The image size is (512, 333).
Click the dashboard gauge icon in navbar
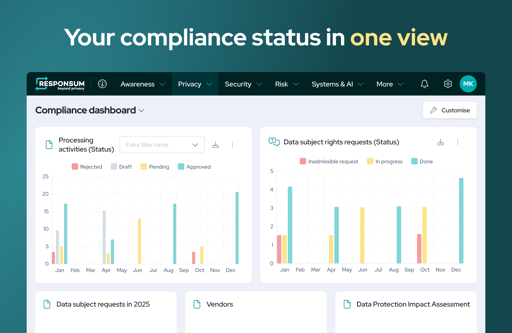[x=102, y=84]
